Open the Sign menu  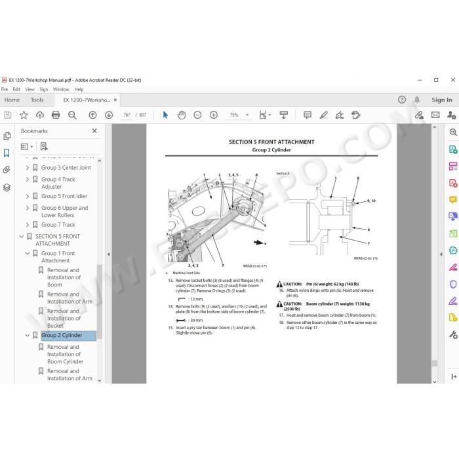pos(44,89)
